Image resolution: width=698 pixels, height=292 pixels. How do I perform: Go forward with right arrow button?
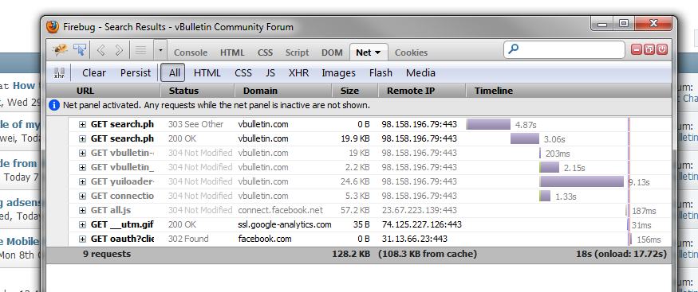click(119, 50)
